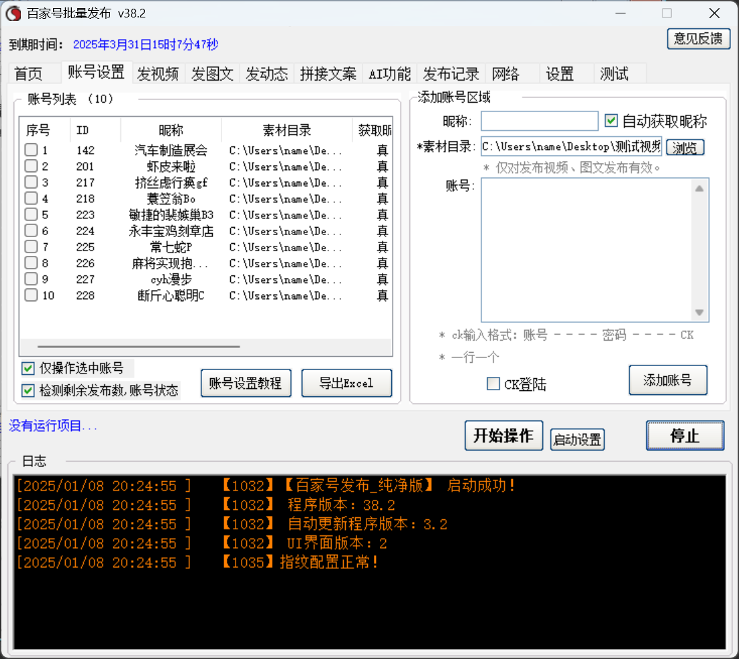Click the 浏览 browse button
Screen dimensions: 739x659
pos(685,148)
